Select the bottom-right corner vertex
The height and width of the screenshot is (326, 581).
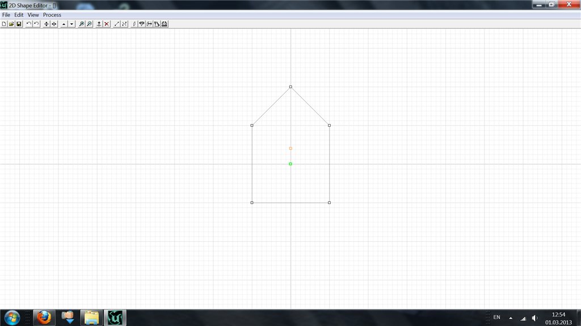coord(330,203)
